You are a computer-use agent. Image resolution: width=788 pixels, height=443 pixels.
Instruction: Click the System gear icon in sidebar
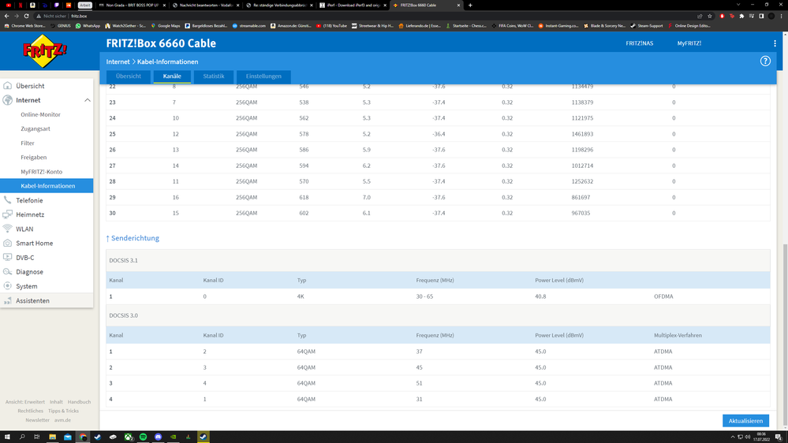pyautogui.click(x=8, y=286)
